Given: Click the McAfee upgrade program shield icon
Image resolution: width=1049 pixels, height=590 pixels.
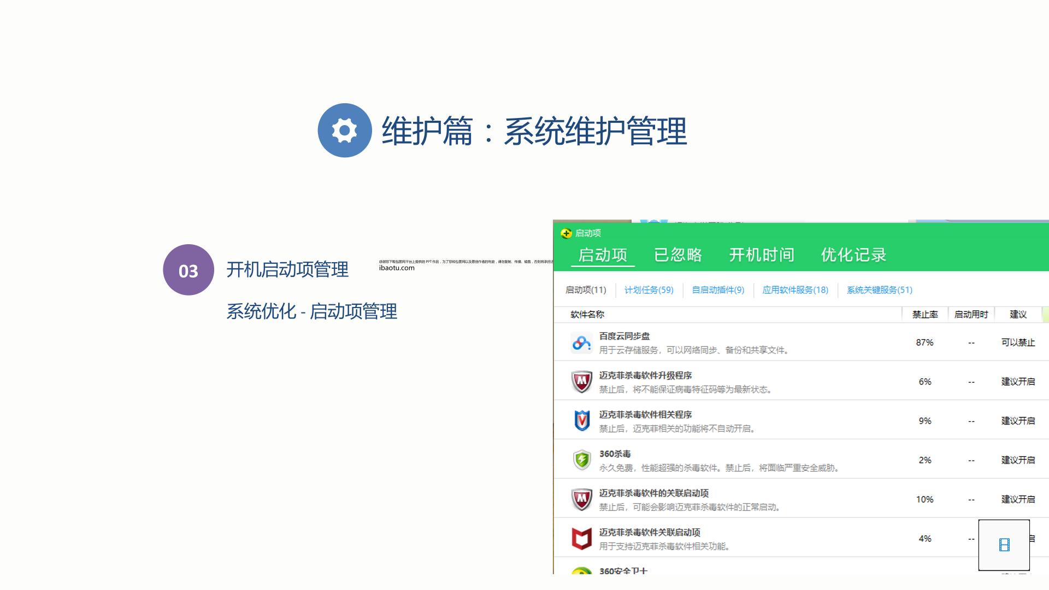Looking at the screenshot, I should (581, 382).
